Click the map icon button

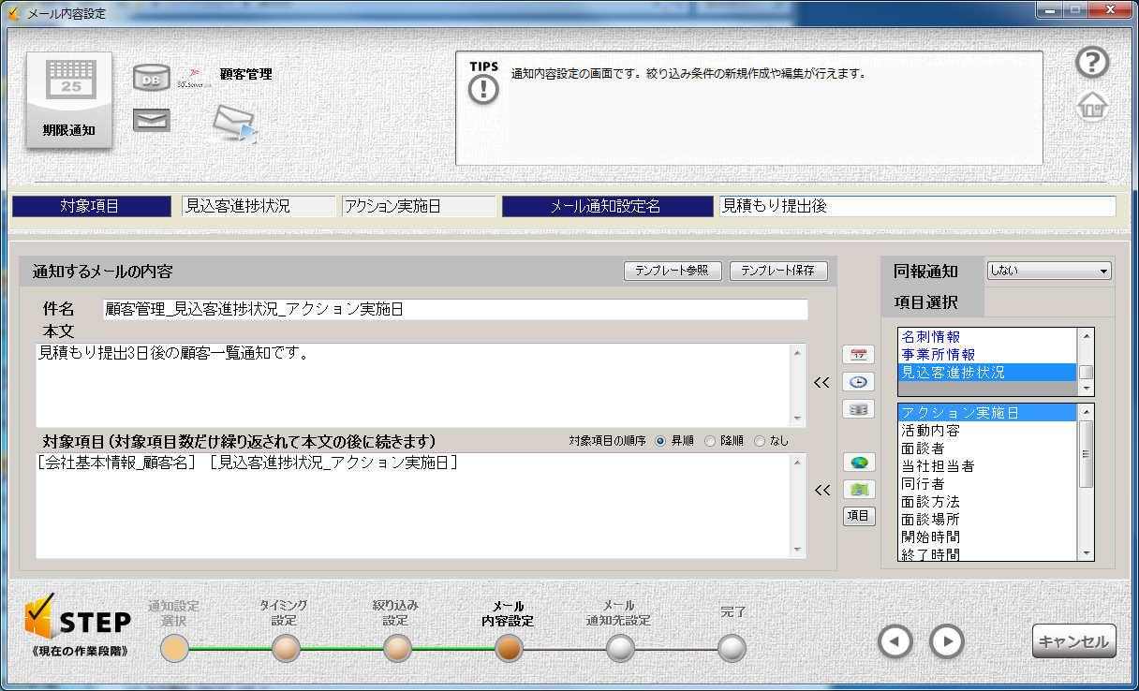858,489
